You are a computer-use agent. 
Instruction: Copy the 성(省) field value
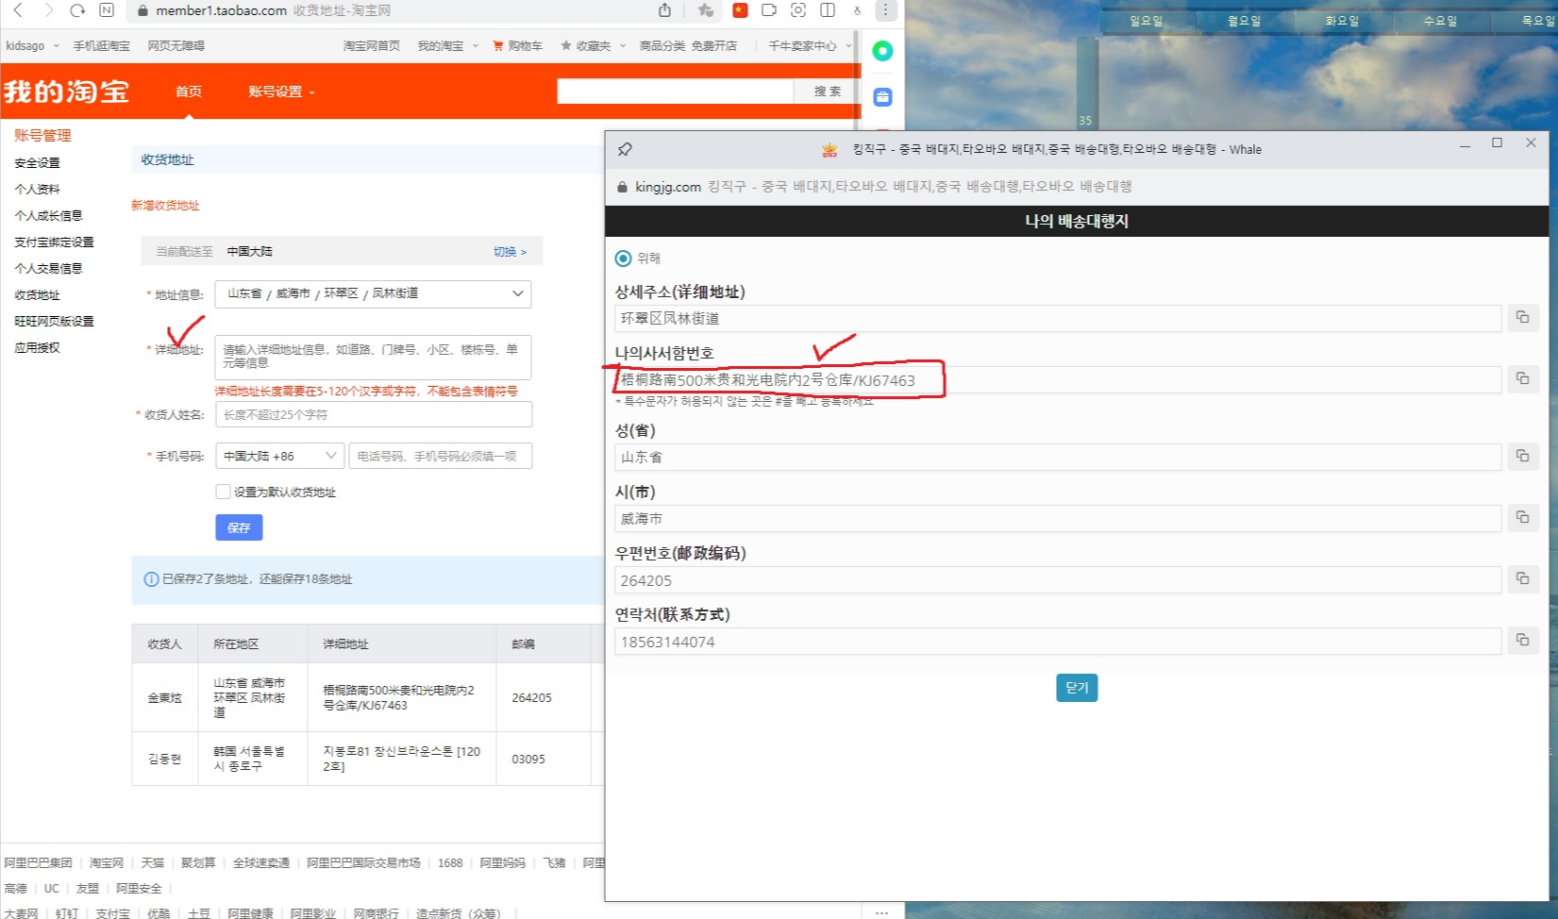point(1522,456)
